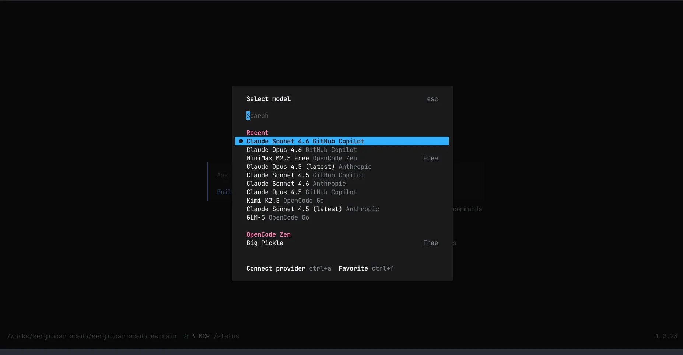This screenshot has height=355, width=683.
Task: Open 3 MCP status indicator
Action: pyautogui.click(x=200, y=336)
